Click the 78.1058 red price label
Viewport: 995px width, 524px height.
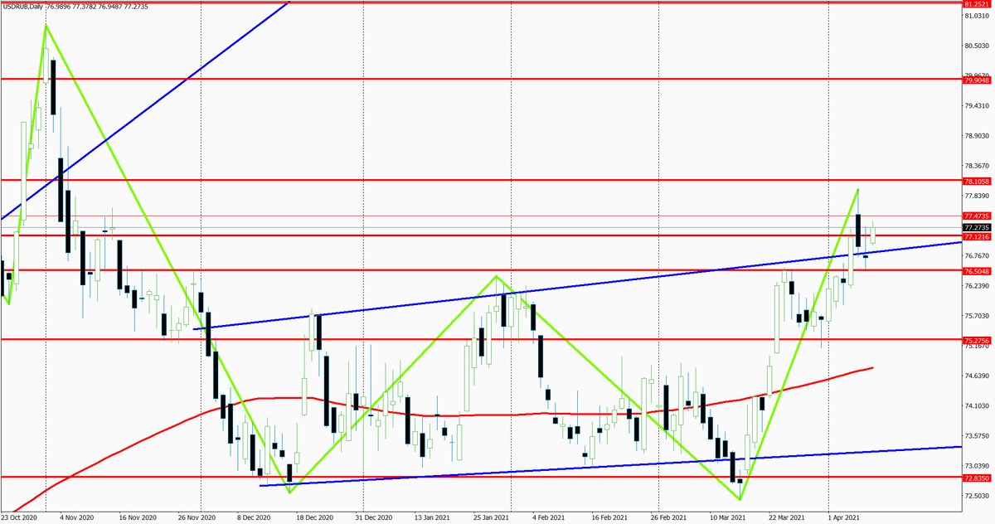pyautogui.click(x=978, y=181)
